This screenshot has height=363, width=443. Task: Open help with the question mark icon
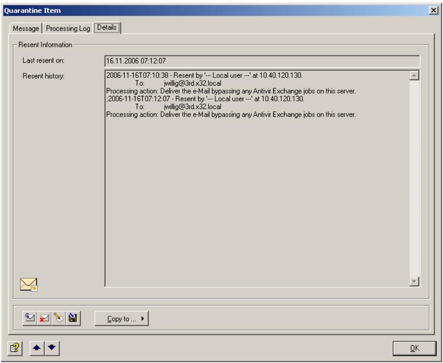click(15, 348)
